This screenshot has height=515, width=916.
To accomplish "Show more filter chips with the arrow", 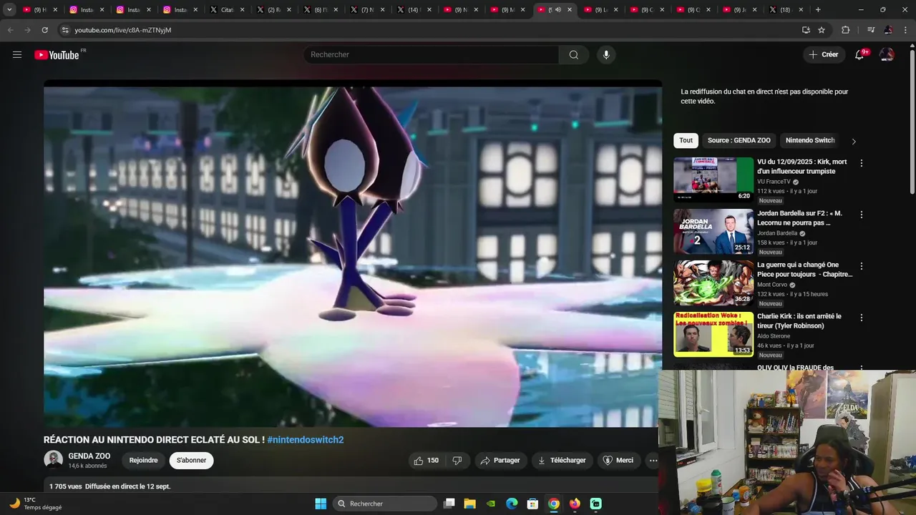I will pyautogui.click(x=853, y=141).
